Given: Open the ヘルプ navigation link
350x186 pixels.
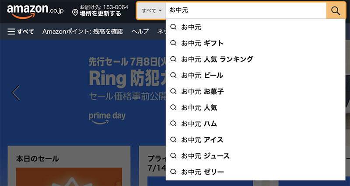Looking at the screenshot, I should pyautogui.click(x=140, y=31).
